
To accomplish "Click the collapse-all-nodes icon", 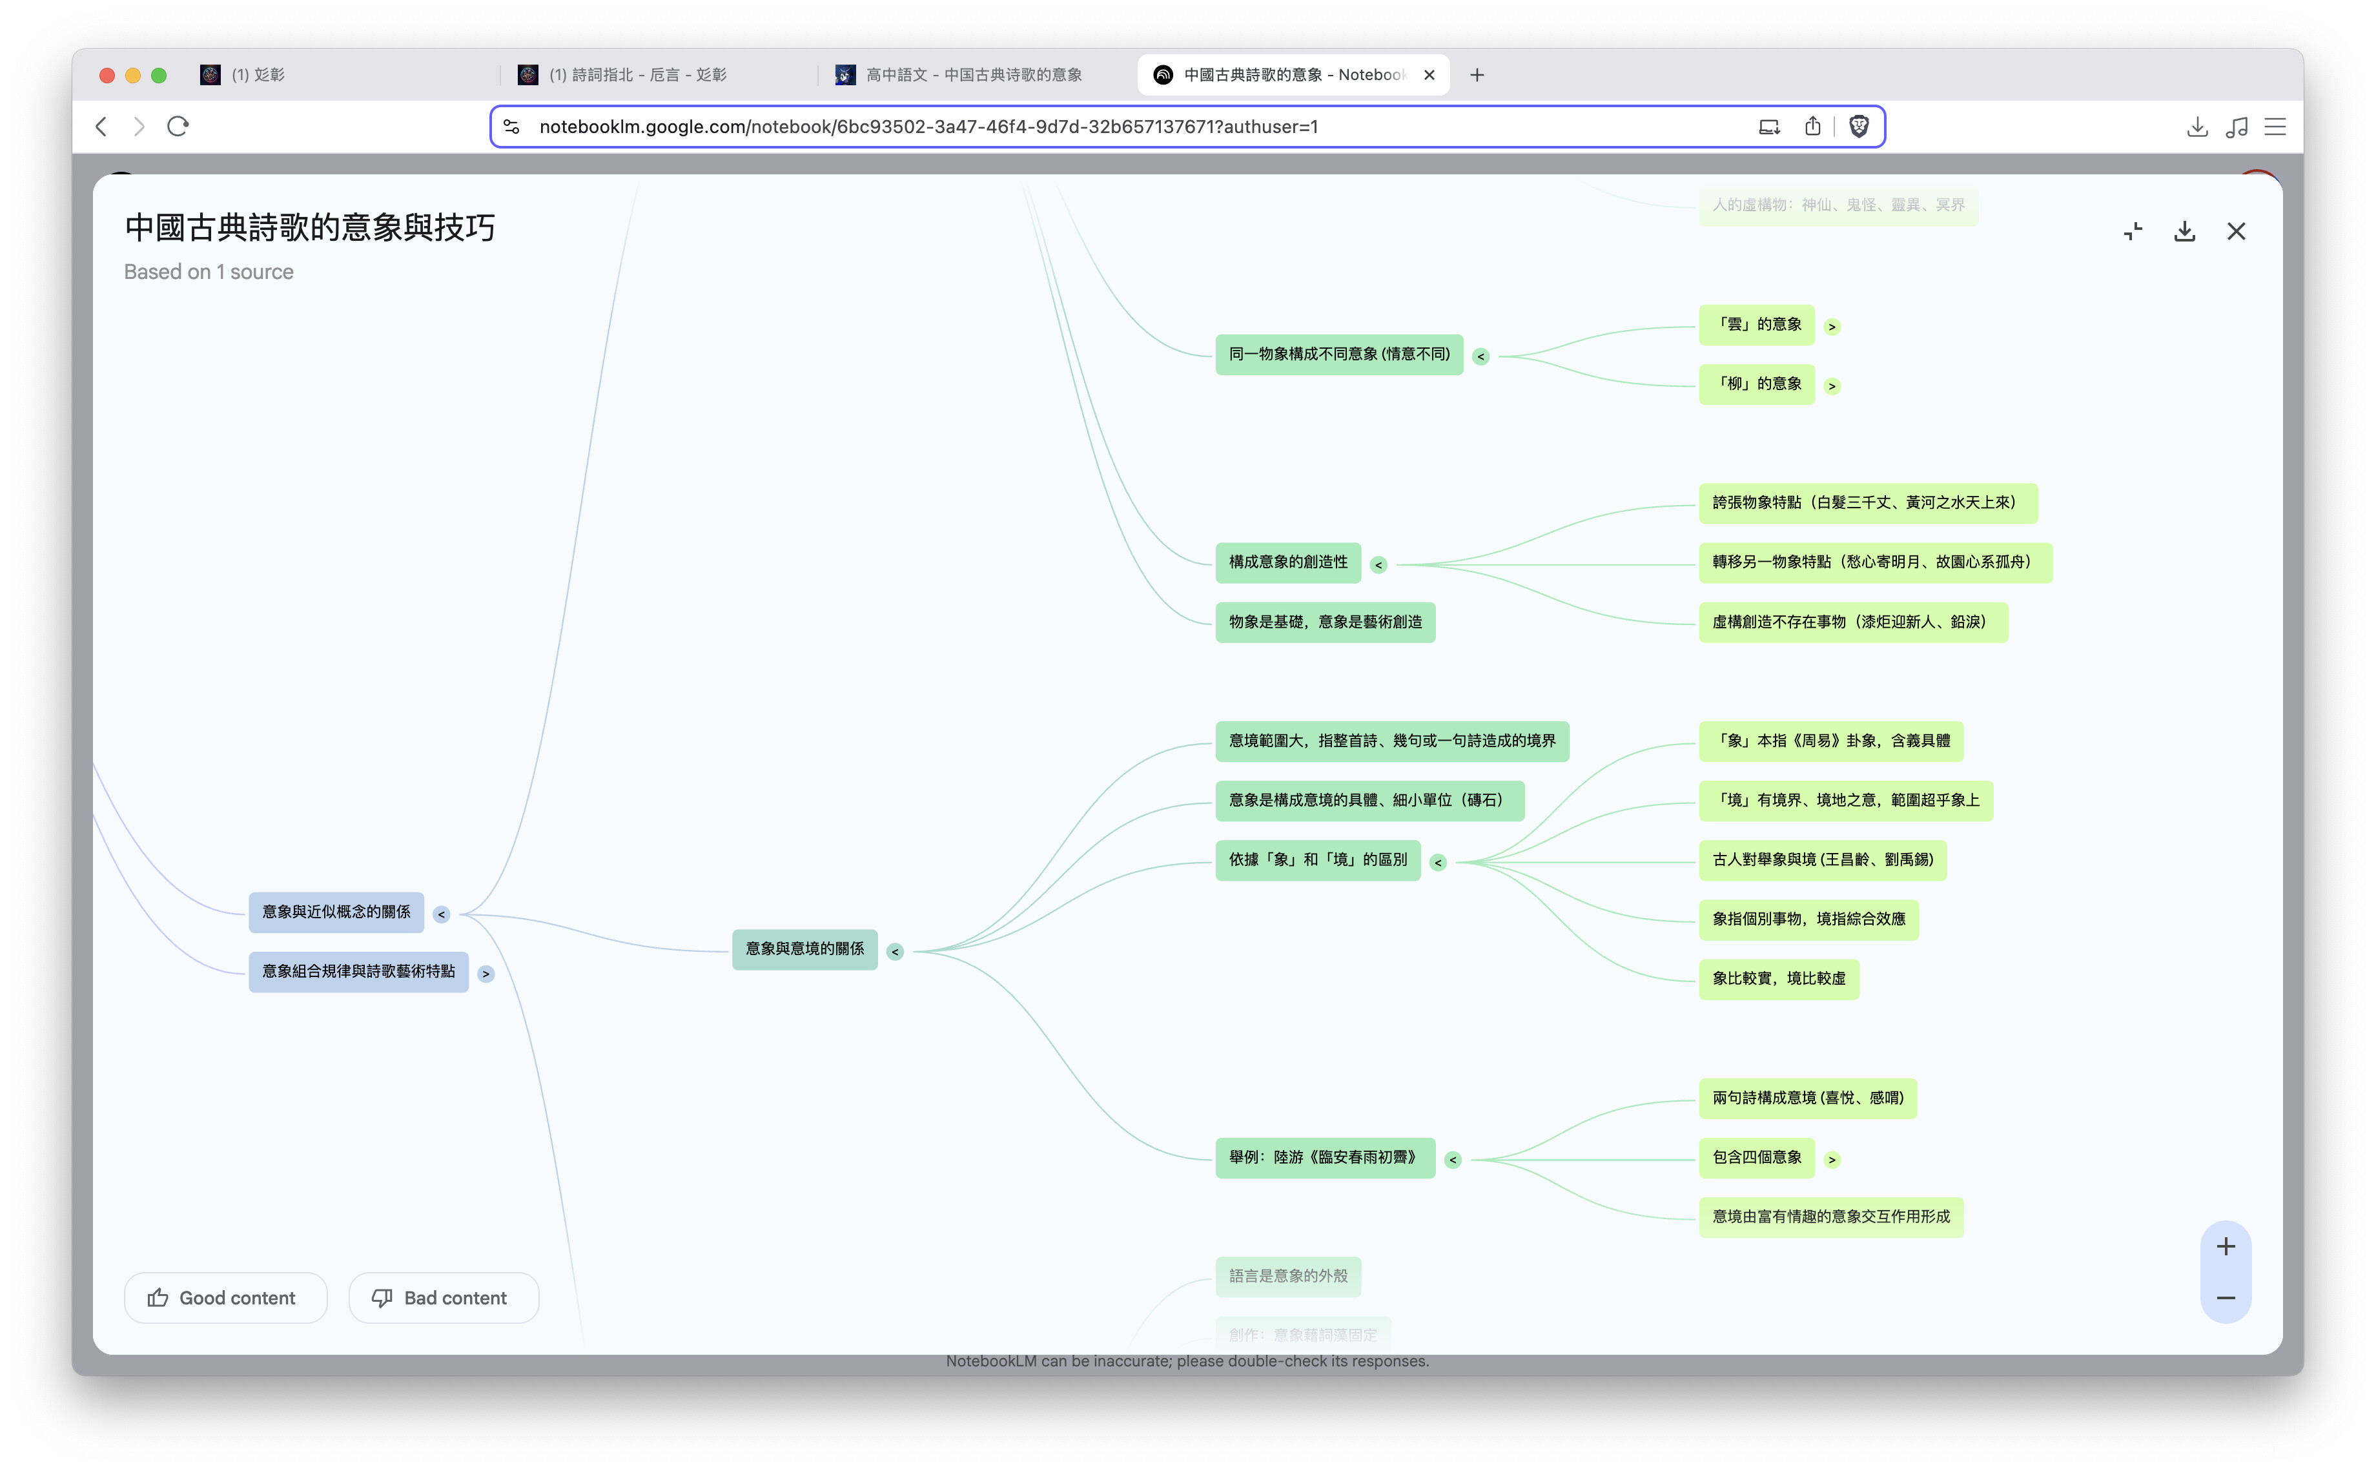I will coord(2132,232).
